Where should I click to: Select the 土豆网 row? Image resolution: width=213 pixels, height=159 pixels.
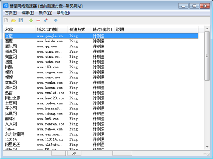[x=101, y=103]
